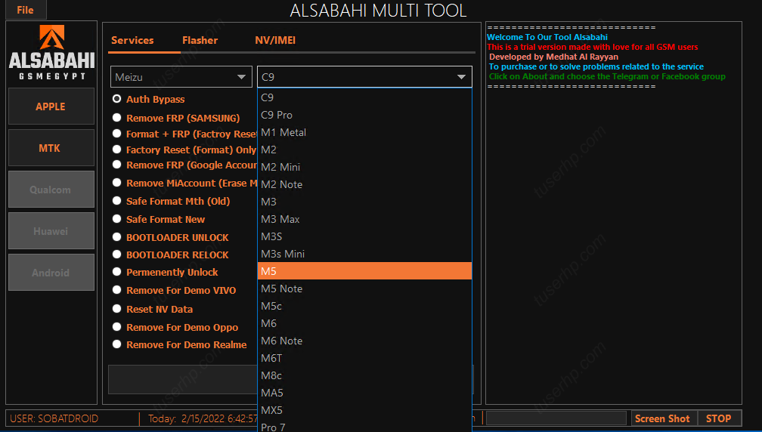Collapse the C9 model dropdown

(364, 77)
